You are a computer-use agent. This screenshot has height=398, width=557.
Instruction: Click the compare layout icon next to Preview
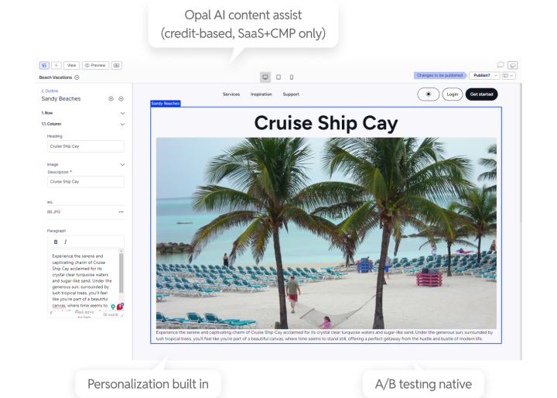point(117,66)
